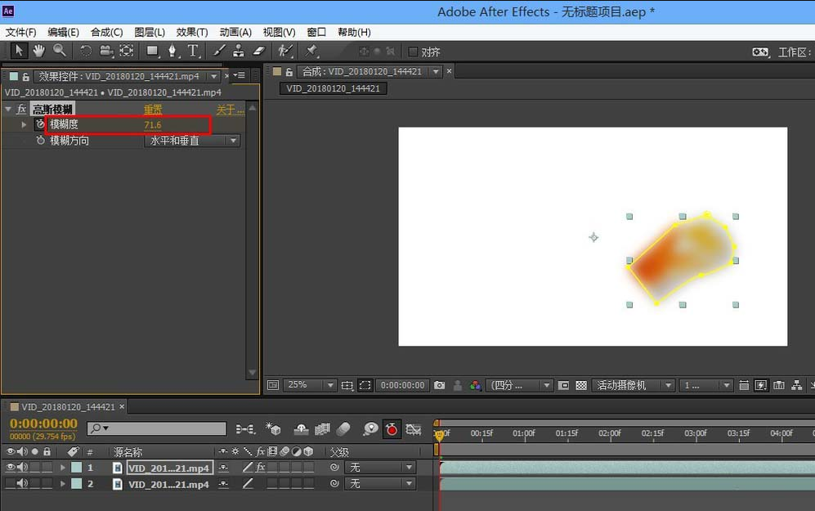Open the 25% magnification dropdown

(310, 385)
